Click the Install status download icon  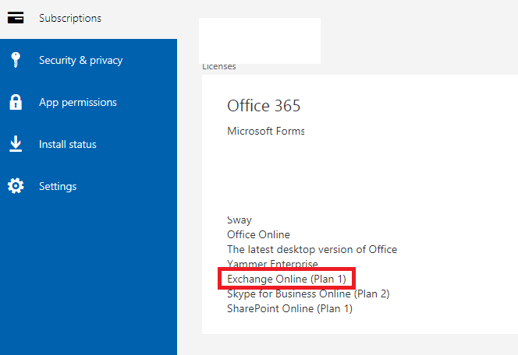(x=16, y=144)
